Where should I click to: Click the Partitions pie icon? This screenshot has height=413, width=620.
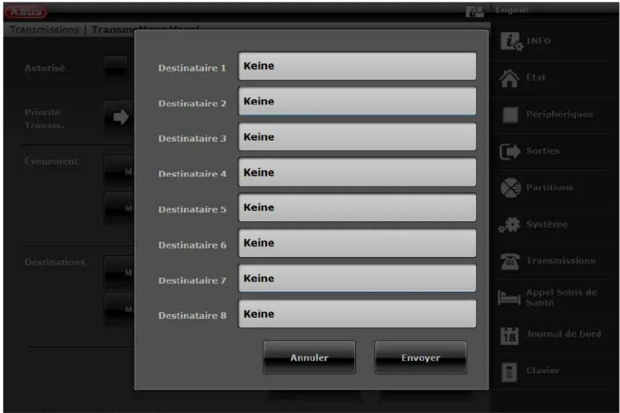point(510,188)
